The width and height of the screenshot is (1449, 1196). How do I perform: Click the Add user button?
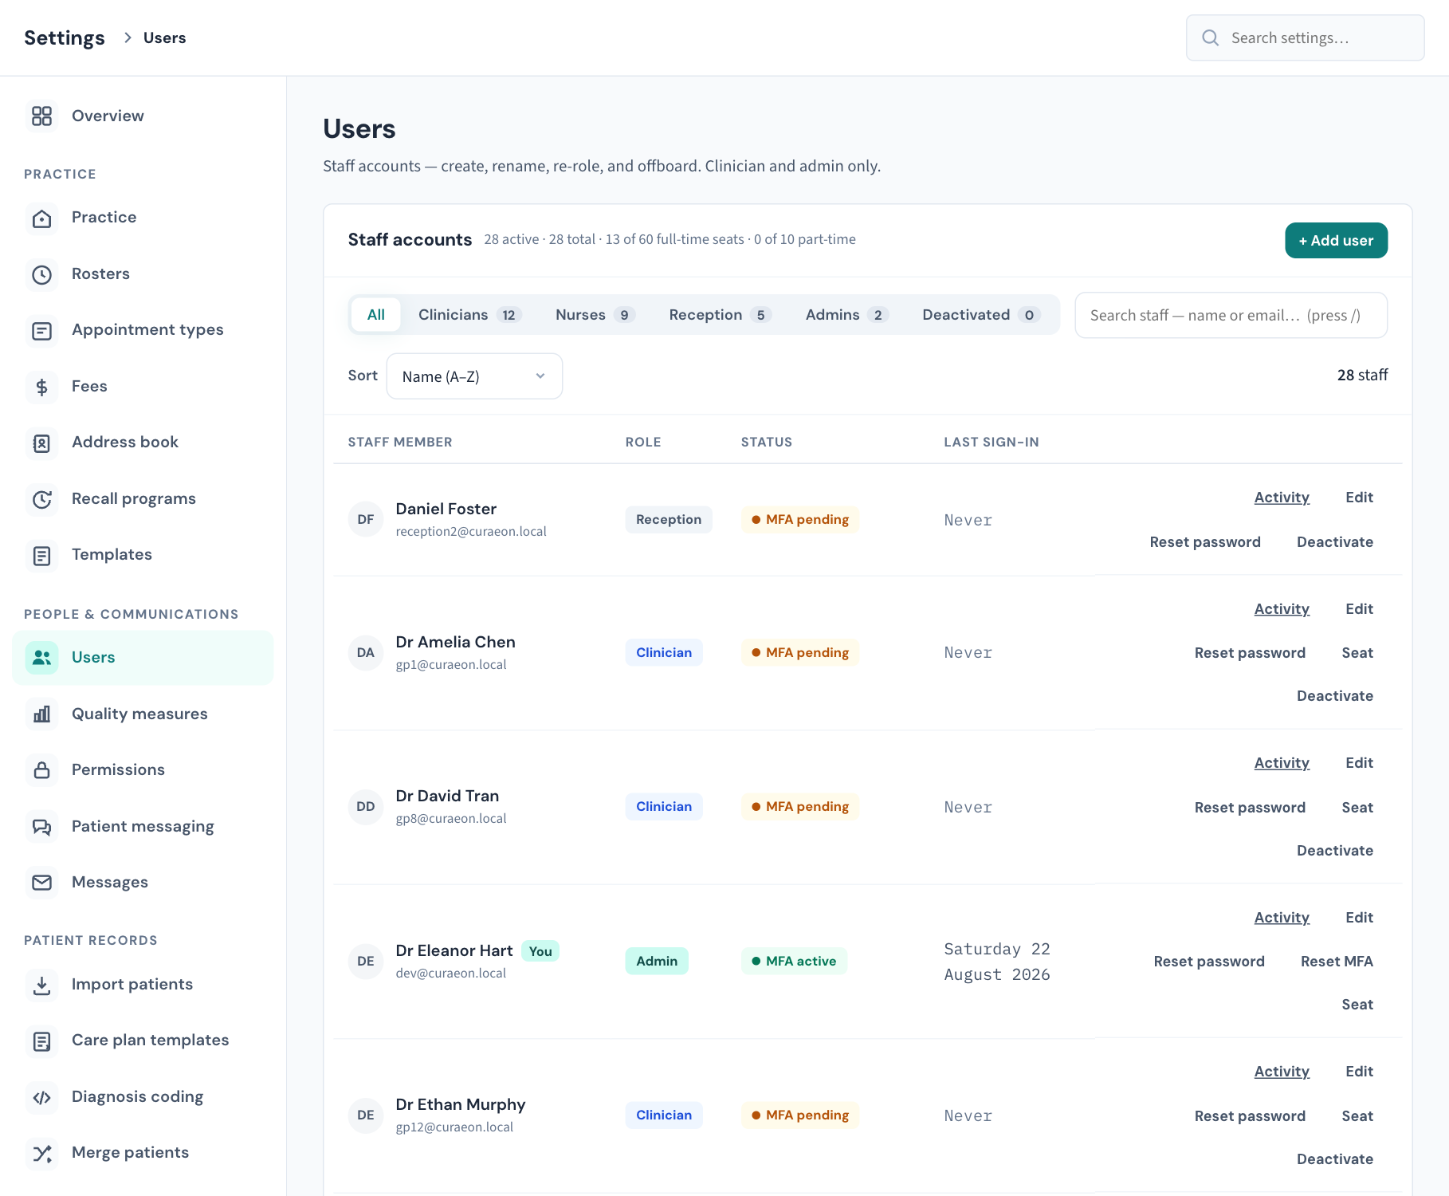tap(1336, 241)
